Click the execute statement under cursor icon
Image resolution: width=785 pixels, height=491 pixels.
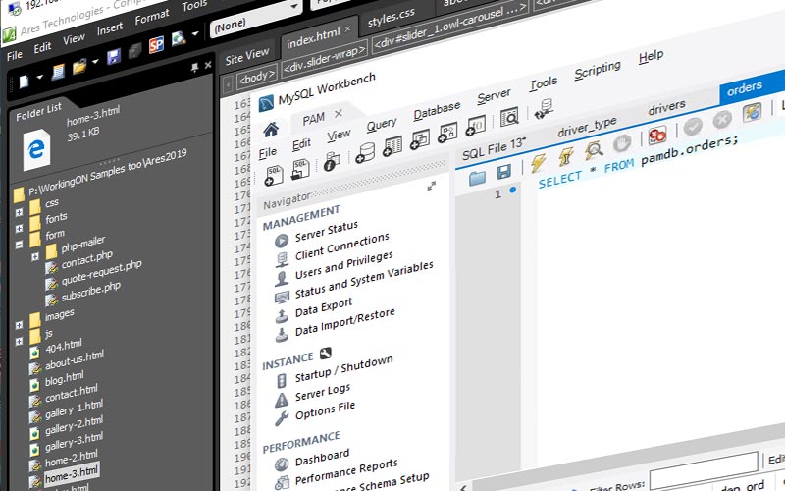click(566, 157)
